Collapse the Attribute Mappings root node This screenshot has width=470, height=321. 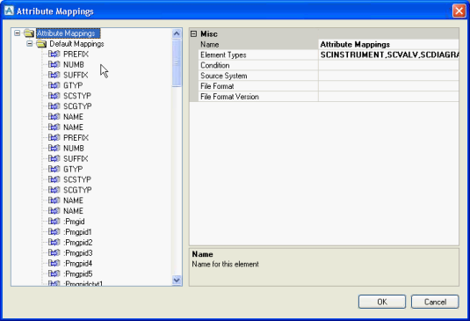17,33
